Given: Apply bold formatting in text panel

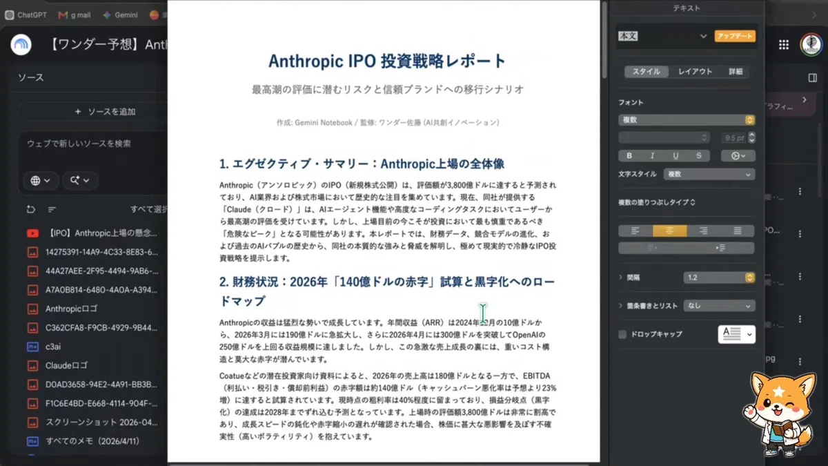Looking at the screenshot, I should click(x=629, y=156).
